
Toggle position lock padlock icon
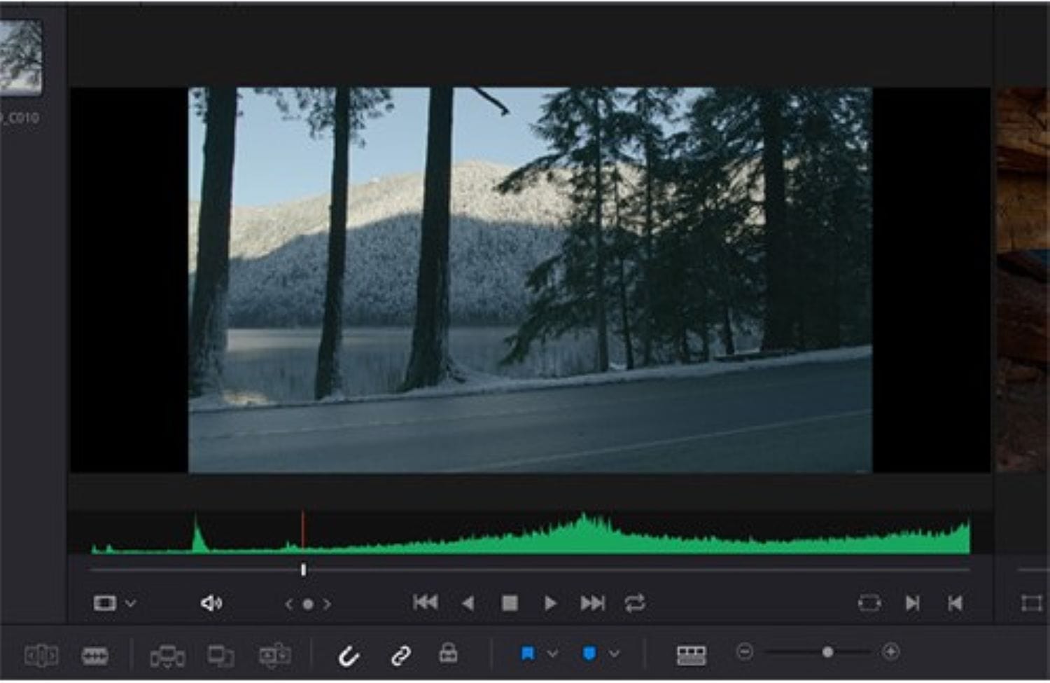point(448,654)
